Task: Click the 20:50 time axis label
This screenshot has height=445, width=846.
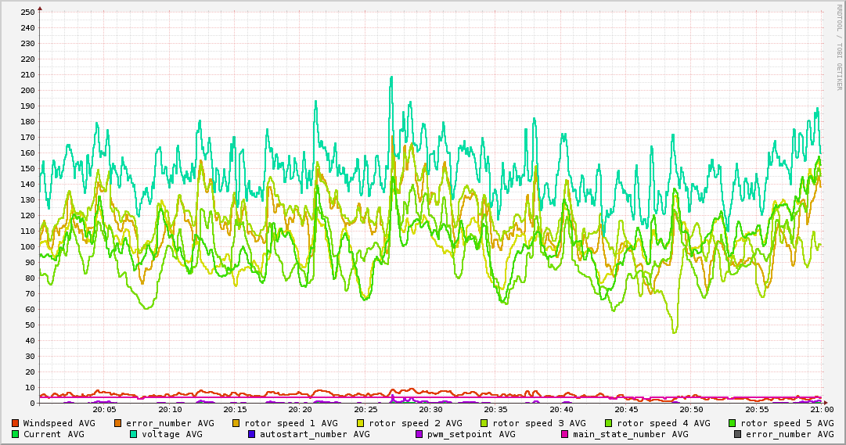Action: (x=692, y=409)
